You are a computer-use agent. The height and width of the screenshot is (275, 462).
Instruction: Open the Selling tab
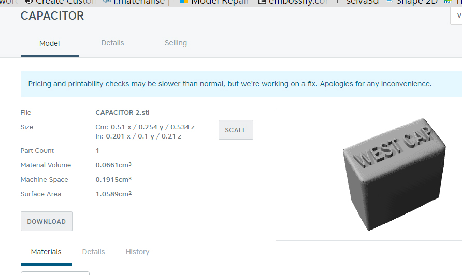click(176, 43)
